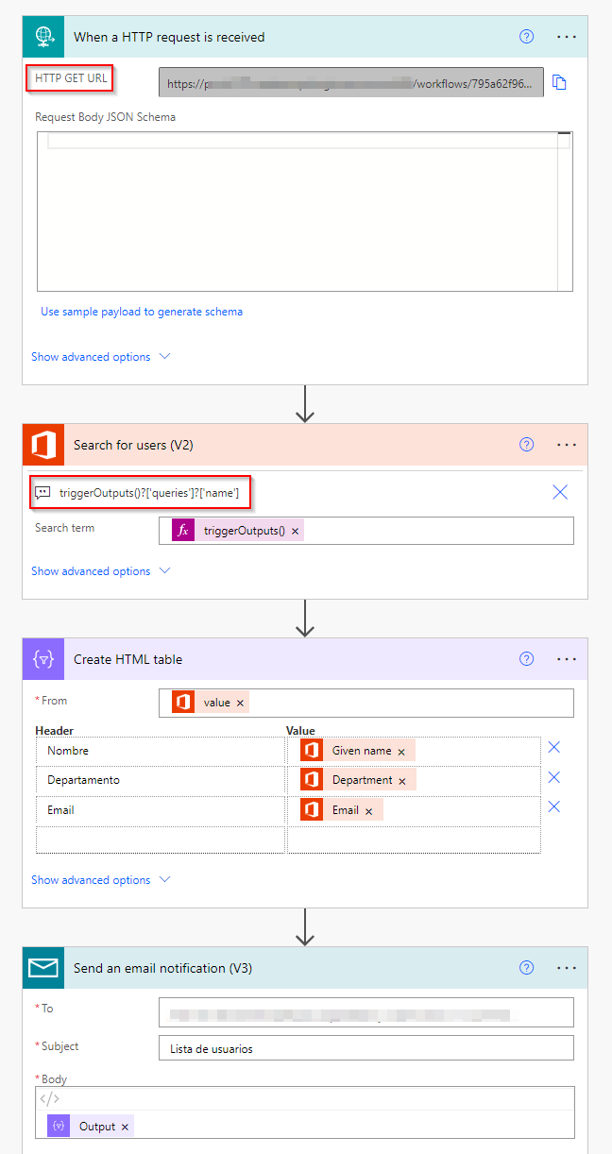Copy the HTTP GET URL to clipboard
Screen dimensions: 612x1154
tap(559, 83)
